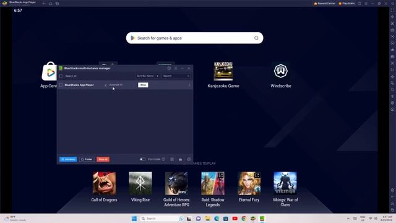Click the Google Play logo in the search bar

click(133, 38)
